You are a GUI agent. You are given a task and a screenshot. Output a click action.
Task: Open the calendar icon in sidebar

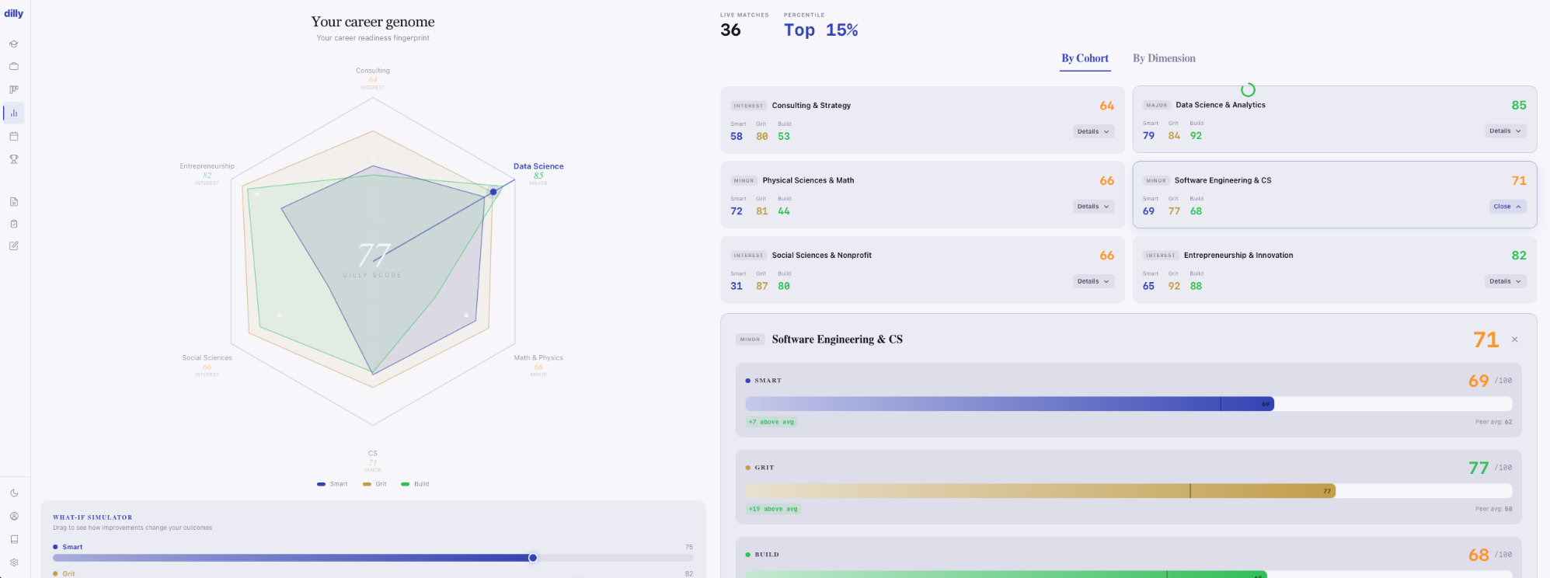pos(14,137)
